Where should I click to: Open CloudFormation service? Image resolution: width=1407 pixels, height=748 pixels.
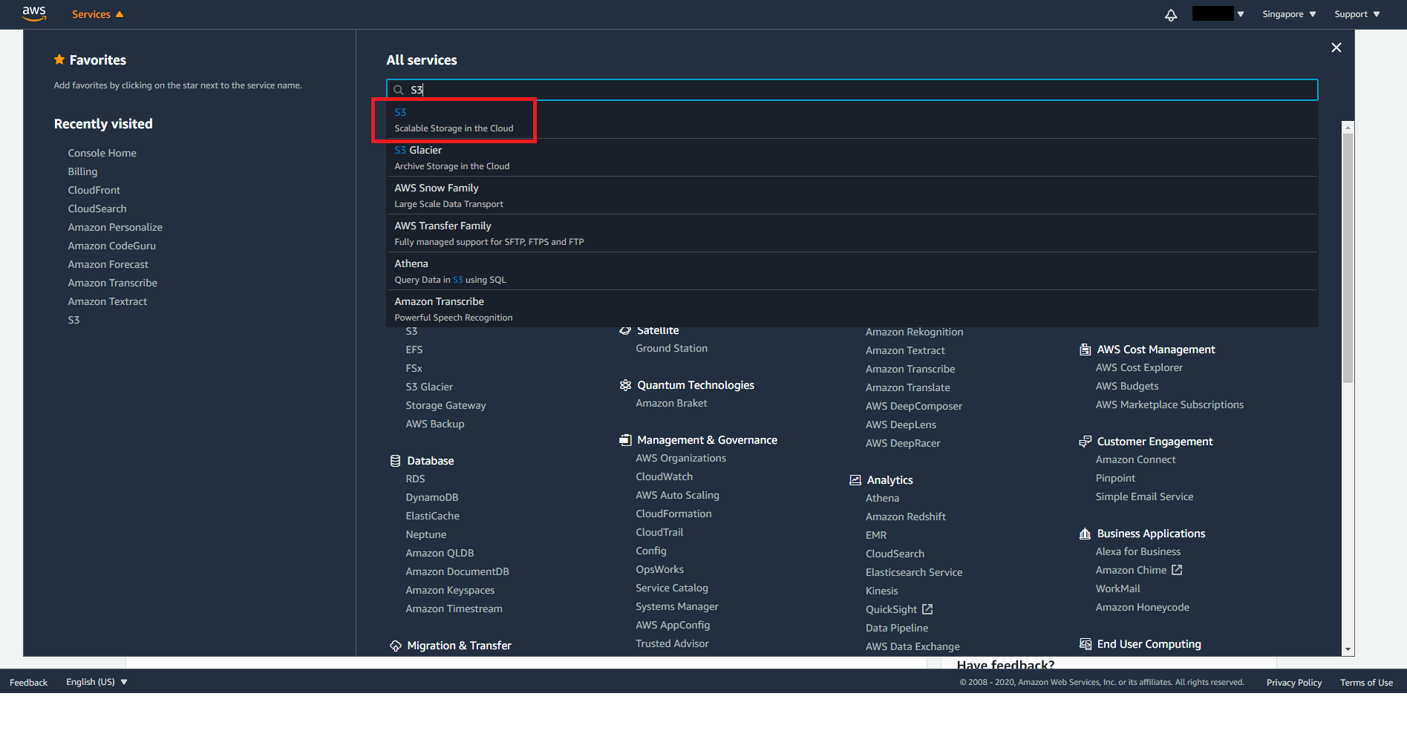[673, 514]
